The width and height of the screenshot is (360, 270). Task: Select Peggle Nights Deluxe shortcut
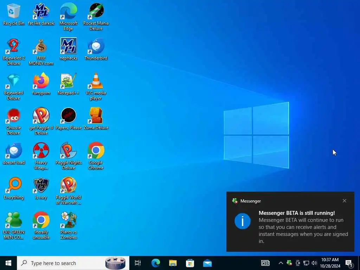click(x=69, y=156)
